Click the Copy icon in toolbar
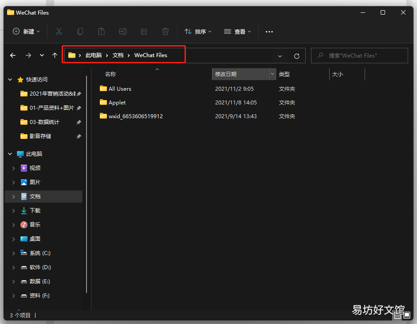The width and height of the screenshot is (417, 324). tap(80, 31)
